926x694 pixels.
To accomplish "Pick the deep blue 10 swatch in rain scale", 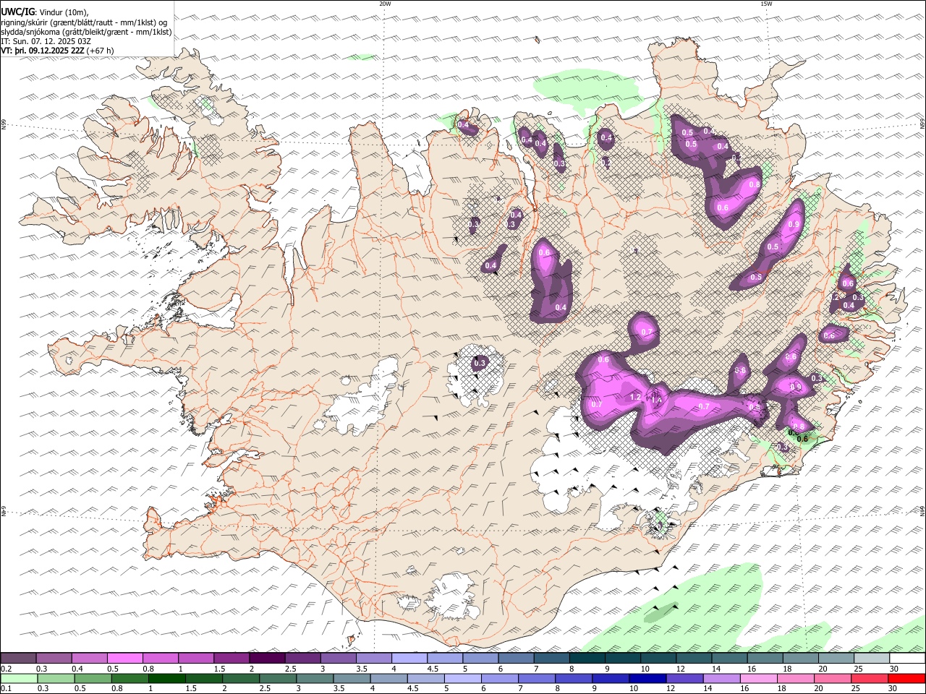I will pos(647,679).
